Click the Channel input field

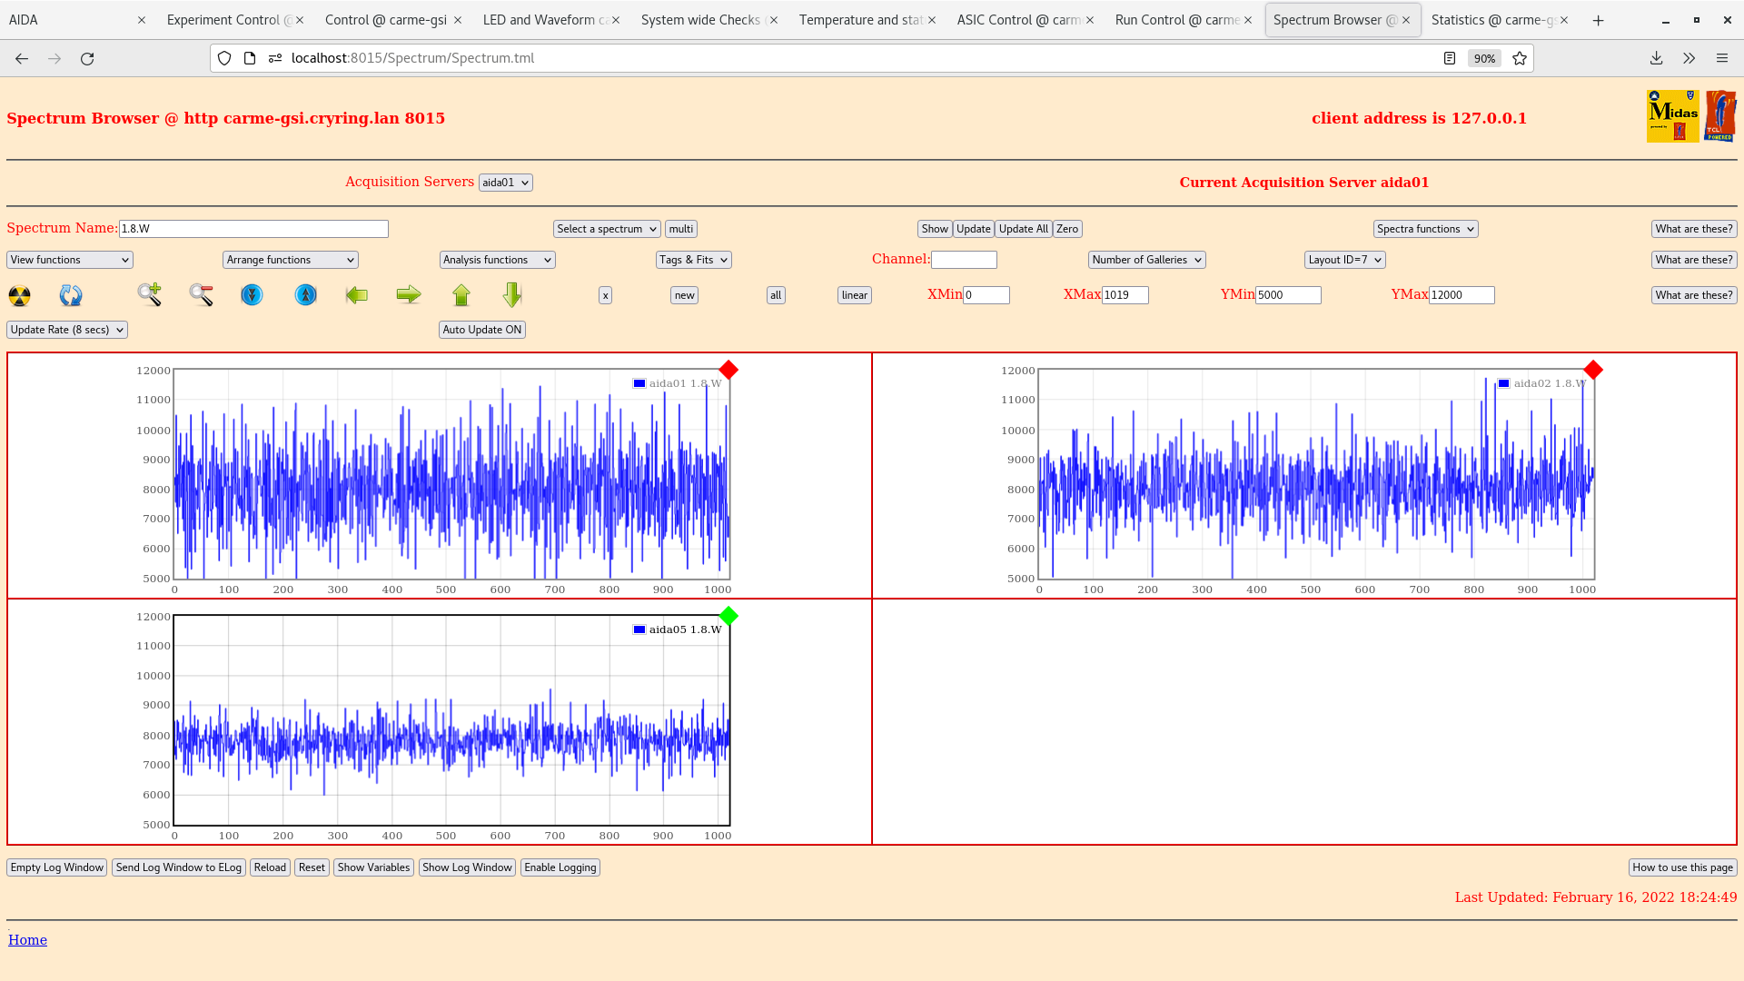pyautogui.click(x=965, y=259)
